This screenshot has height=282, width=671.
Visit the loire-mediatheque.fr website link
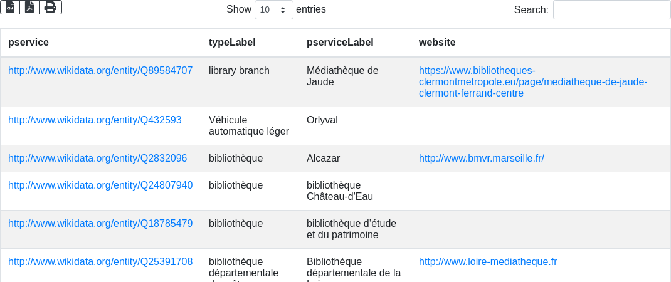[487, 262]
